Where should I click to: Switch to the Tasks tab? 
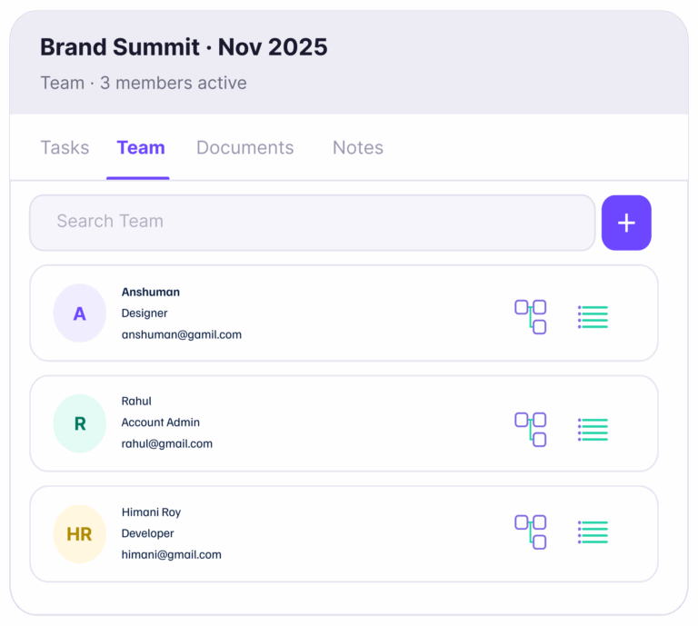tap(65, 148)
